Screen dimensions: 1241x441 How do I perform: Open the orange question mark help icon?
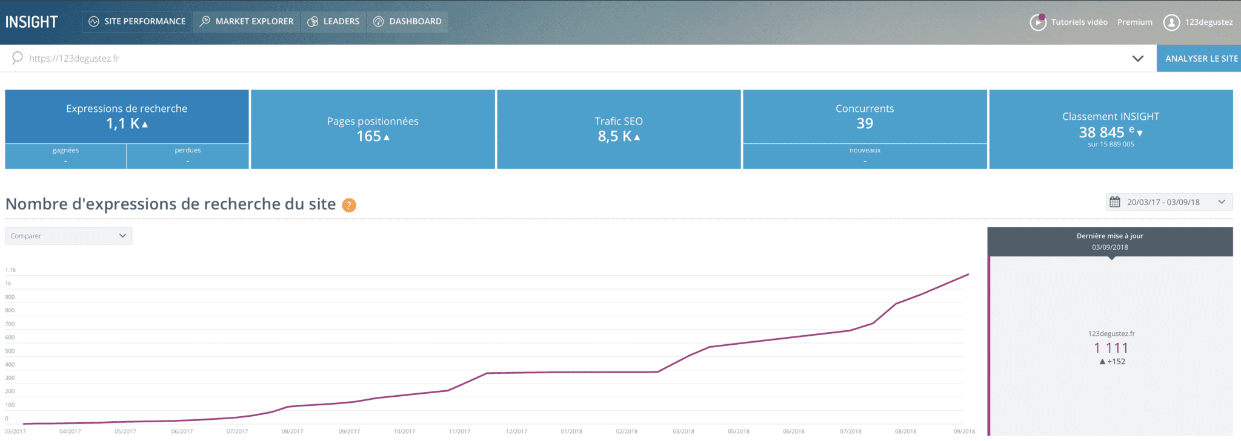tap(349, 205)
